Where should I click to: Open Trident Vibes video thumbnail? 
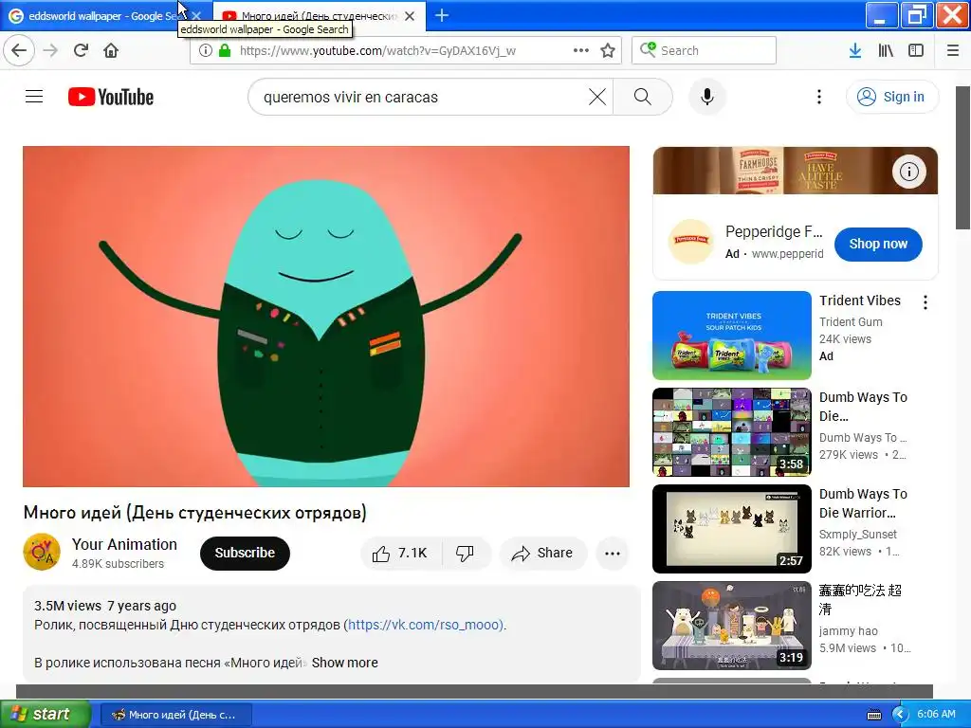tap(732, 336)
